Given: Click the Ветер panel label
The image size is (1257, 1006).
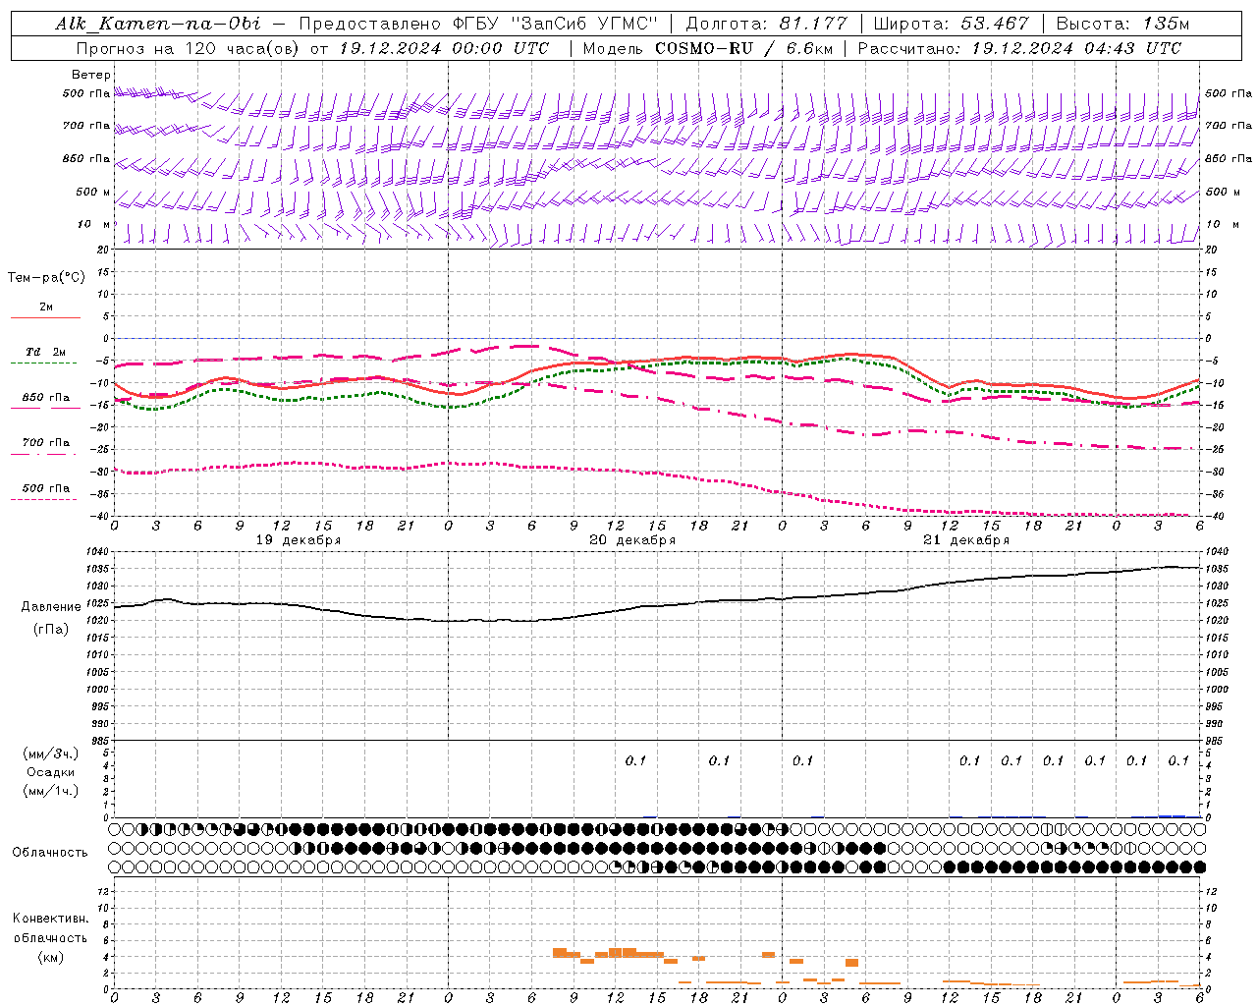Looking at the screenshot, I should [90, 75].
